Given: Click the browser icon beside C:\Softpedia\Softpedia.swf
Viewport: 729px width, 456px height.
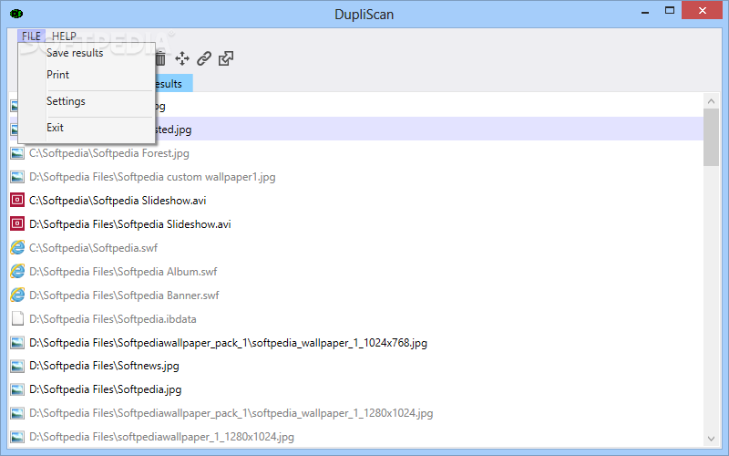Looking at the screenshot, I should (17, 247).
